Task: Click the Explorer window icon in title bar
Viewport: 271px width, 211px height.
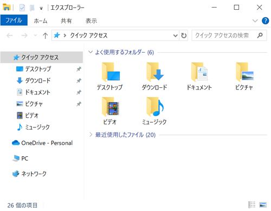Action: coord(7,7)
